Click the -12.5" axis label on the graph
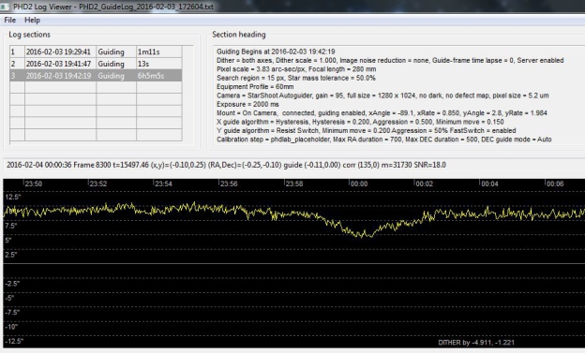Viewport: 585px width, 353px height. 14,341
